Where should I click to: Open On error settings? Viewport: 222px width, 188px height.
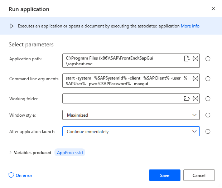pyautogui.click(x=20, y=175)
